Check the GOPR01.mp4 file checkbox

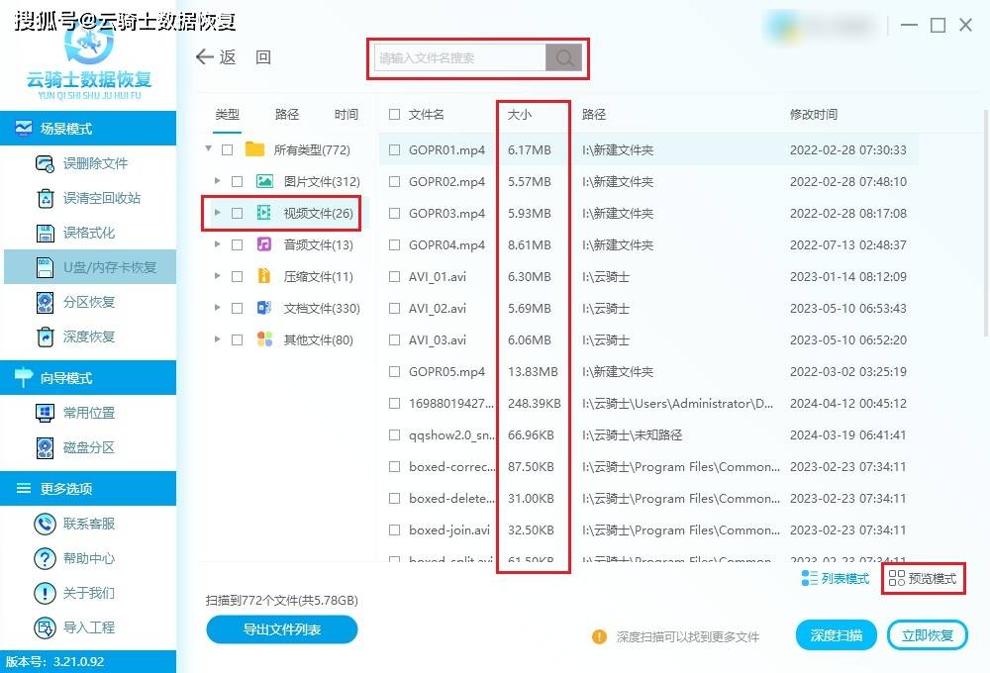395,150
